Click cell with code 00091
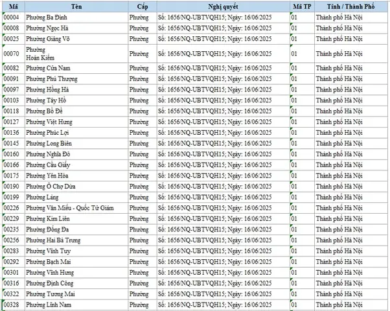Screen dimensions: 390x311 [x=14, y=79]
